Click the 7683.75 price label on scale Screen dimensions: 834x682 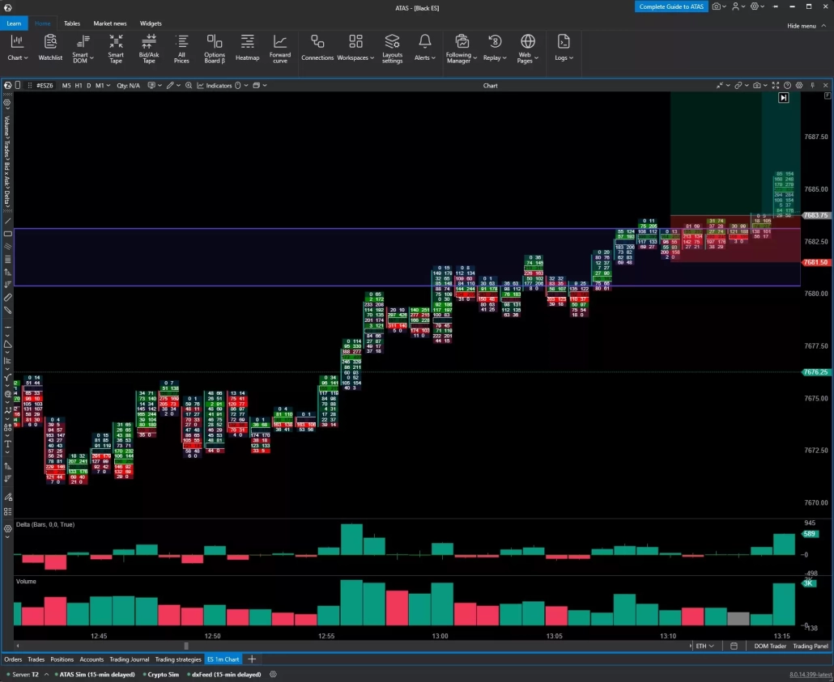[x=815, y=215]
